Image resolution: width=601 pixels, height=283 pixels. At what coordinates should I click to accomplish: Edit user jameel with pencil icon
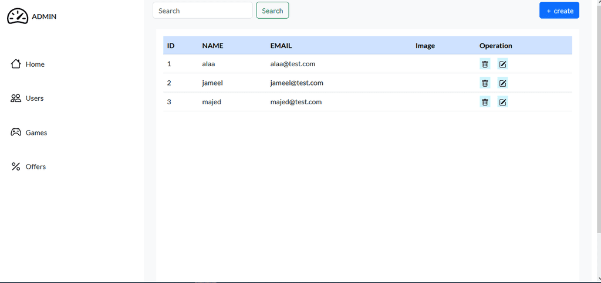point(503,83)
